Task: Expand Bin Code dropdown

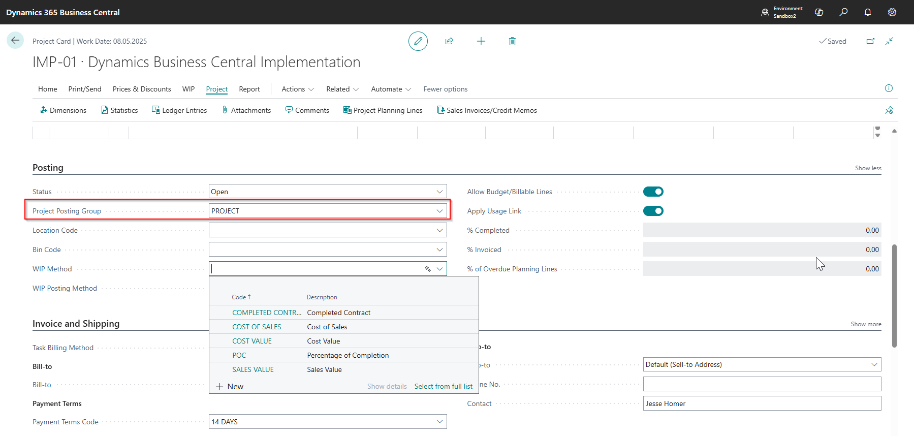Action: point(439,250)
